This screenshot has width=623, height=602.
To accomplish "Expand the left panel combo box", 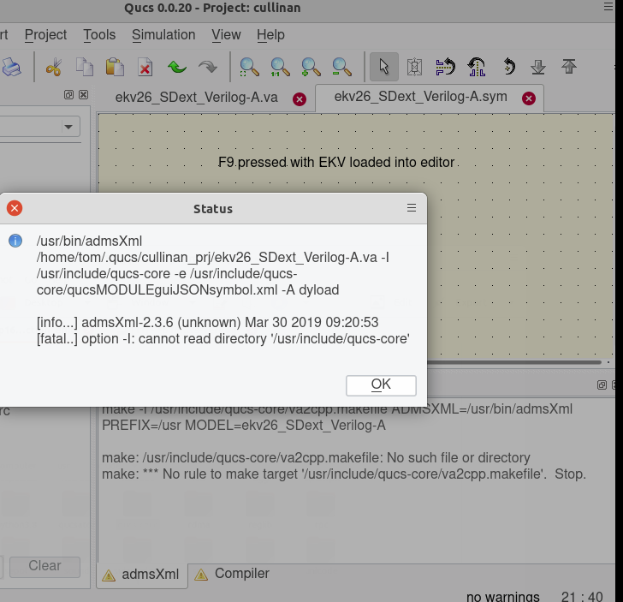I will (x=68, y=127).
